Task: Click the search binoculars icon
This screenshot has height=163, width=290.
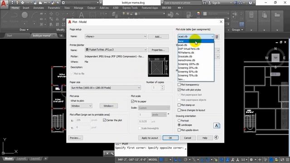Action: point(204,3)
